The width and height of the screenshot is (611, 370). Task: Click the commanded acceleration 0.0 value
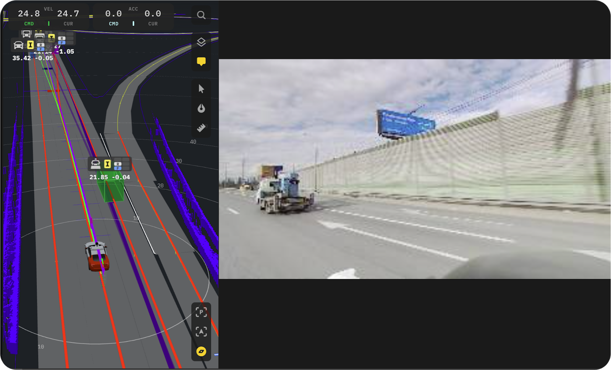point(113,14)
